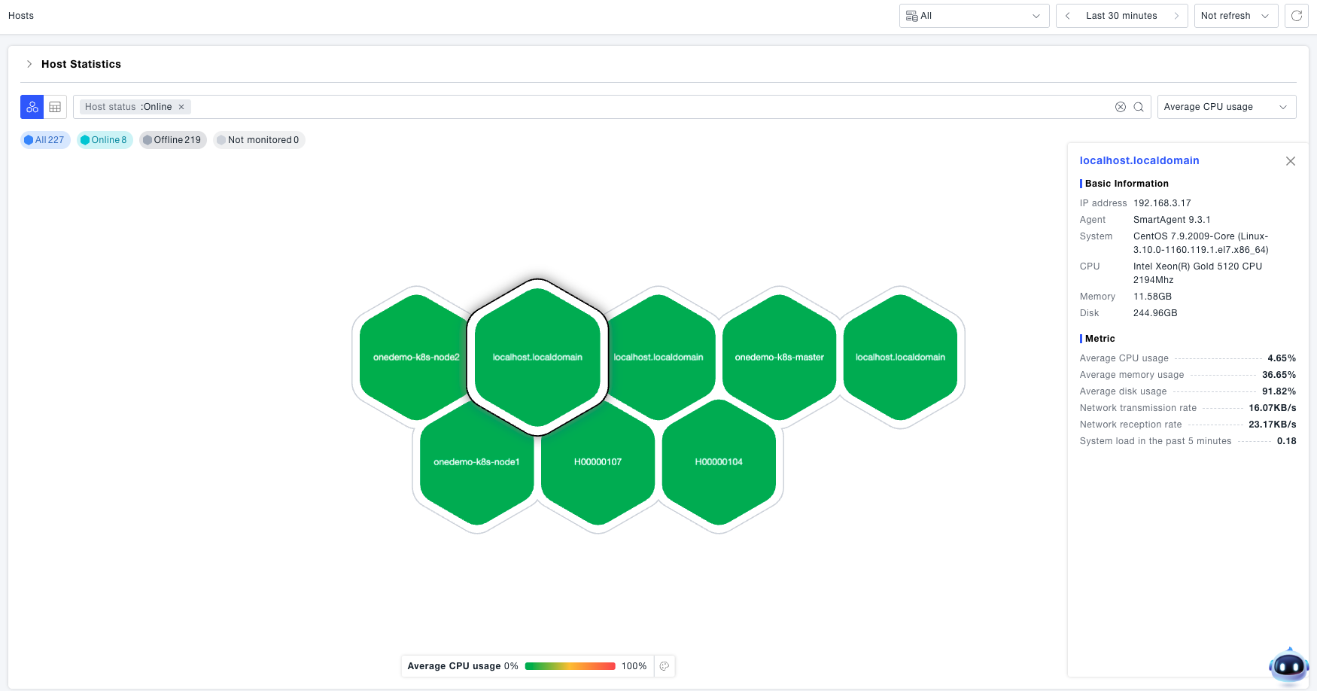Screen dimensions: 1317x691
Task: Click the CPU usage color gradient bar
Action: point(570,666)
